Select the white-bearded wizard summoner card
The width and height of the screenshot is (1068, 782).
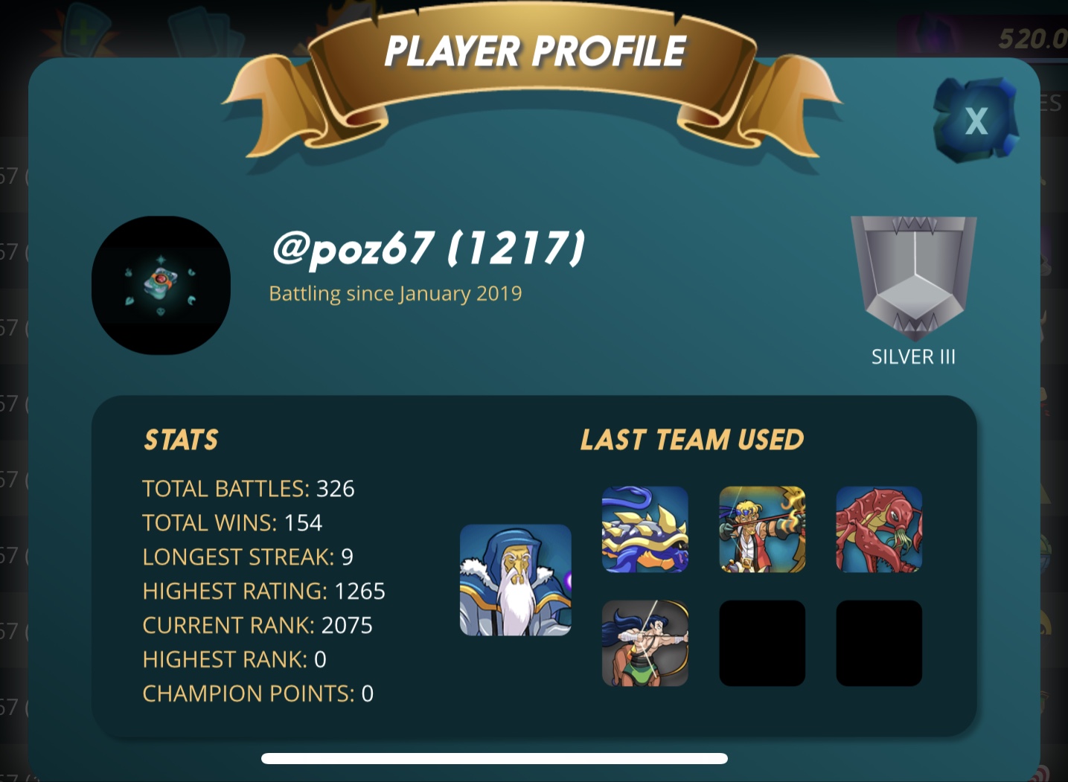tap(516, 580)
